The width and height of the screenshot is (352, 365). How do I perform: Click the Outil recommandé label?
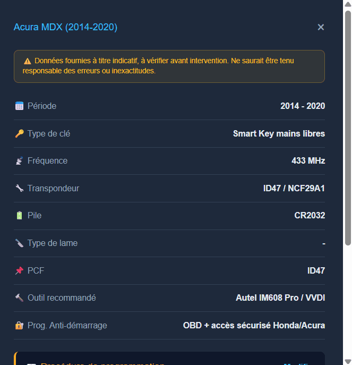click(x=62, y=298)
